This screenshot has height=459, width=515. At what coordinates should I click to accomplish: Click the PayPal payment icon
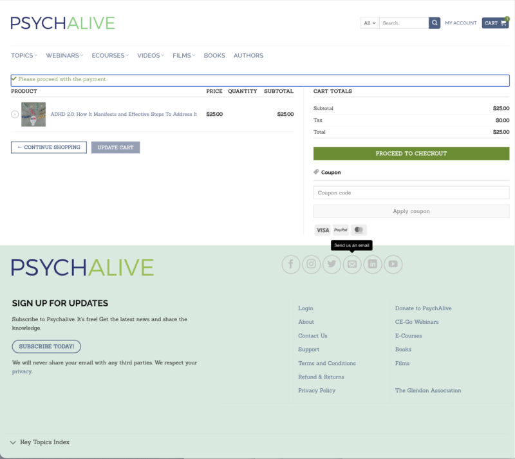[341, 230]
